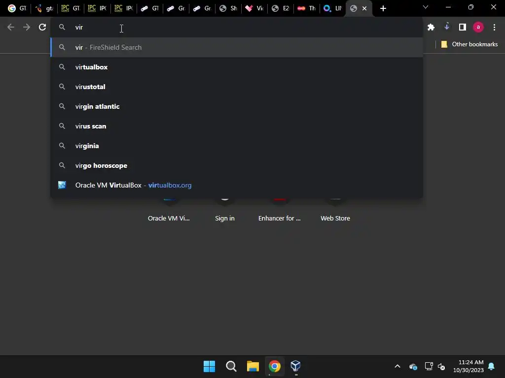Open the notifications bell icon
This screenshot has width=505, height=378.
(492, 366)
